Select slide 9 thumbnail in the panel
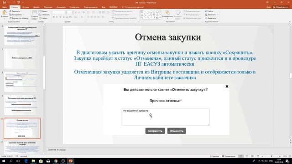 pyautogui.click(x=22, y=105)
